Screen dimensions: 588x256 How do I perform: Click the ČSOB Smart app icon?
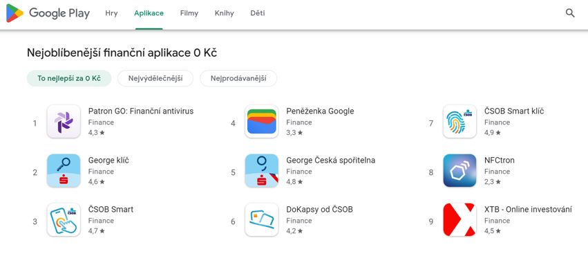click(x=64, y=220)
